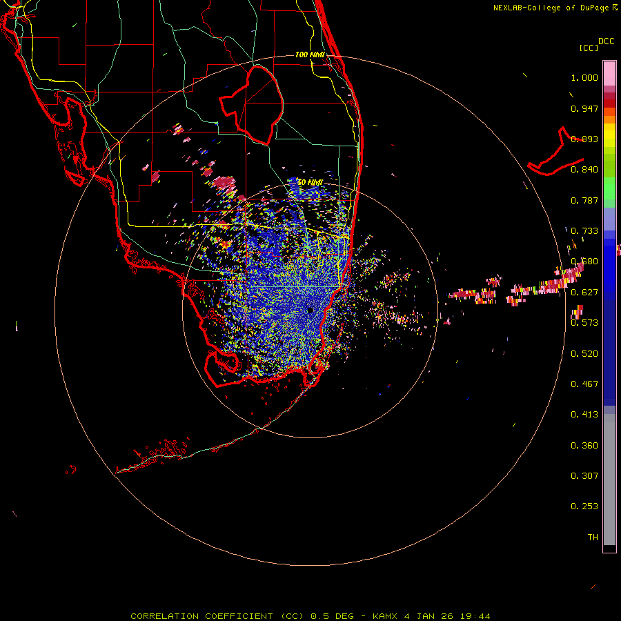Click the TH threshold legend label
Image resolution: width=621 pixels, height=621 pixels.
[593, 538]
